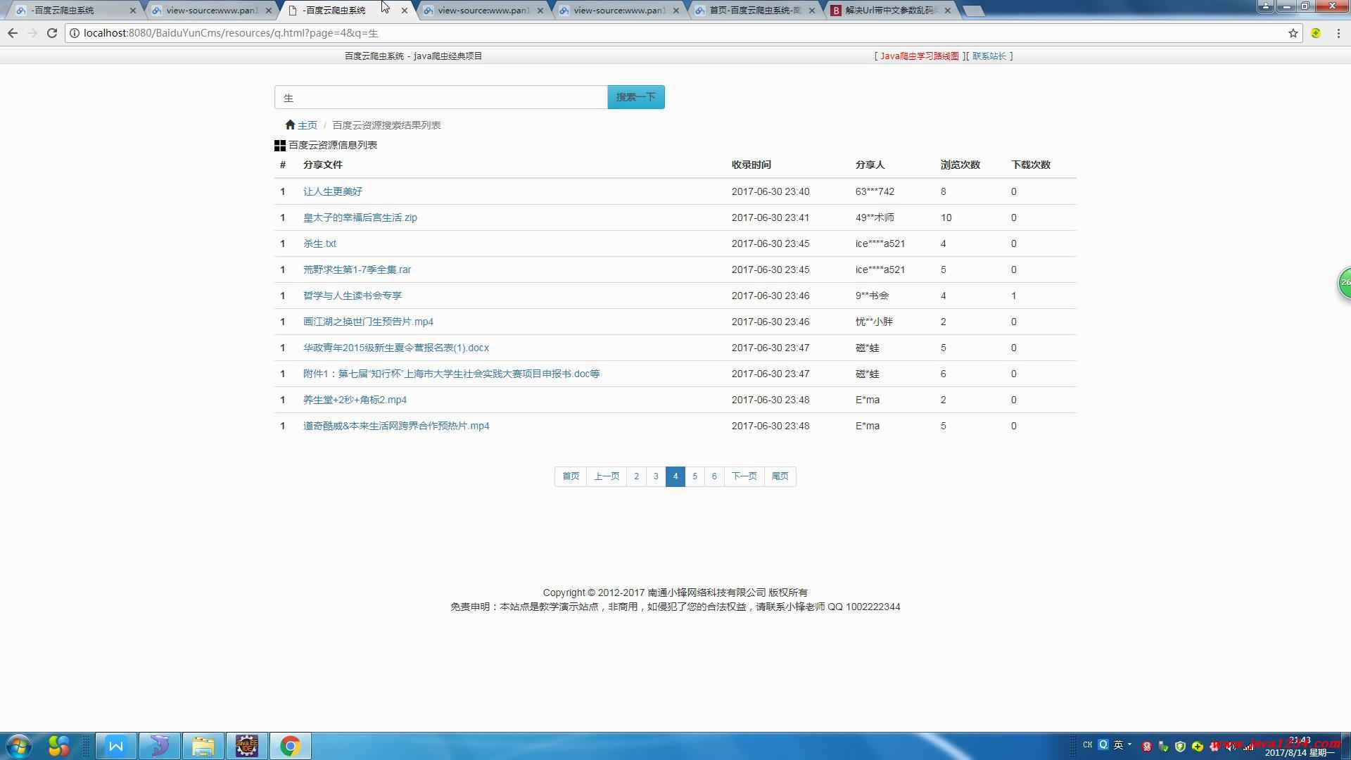The image size is (1351, 760).
Task: Click the green extension icon in toolbar
Action: 1316,33
